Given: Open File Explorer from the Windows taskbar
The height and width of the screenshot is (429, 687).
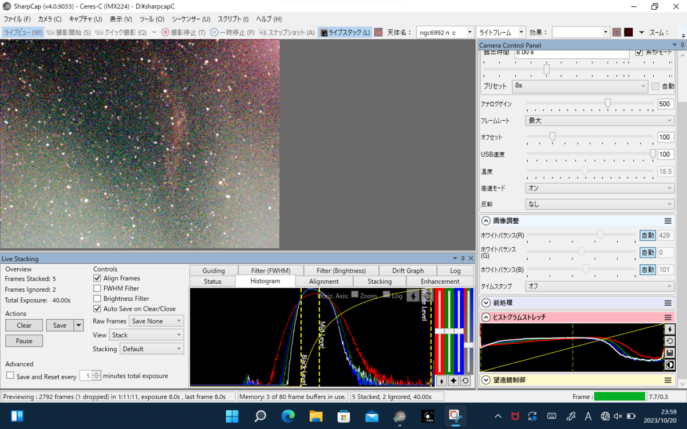Looking at the screenshot, I should tap(316, 416).
